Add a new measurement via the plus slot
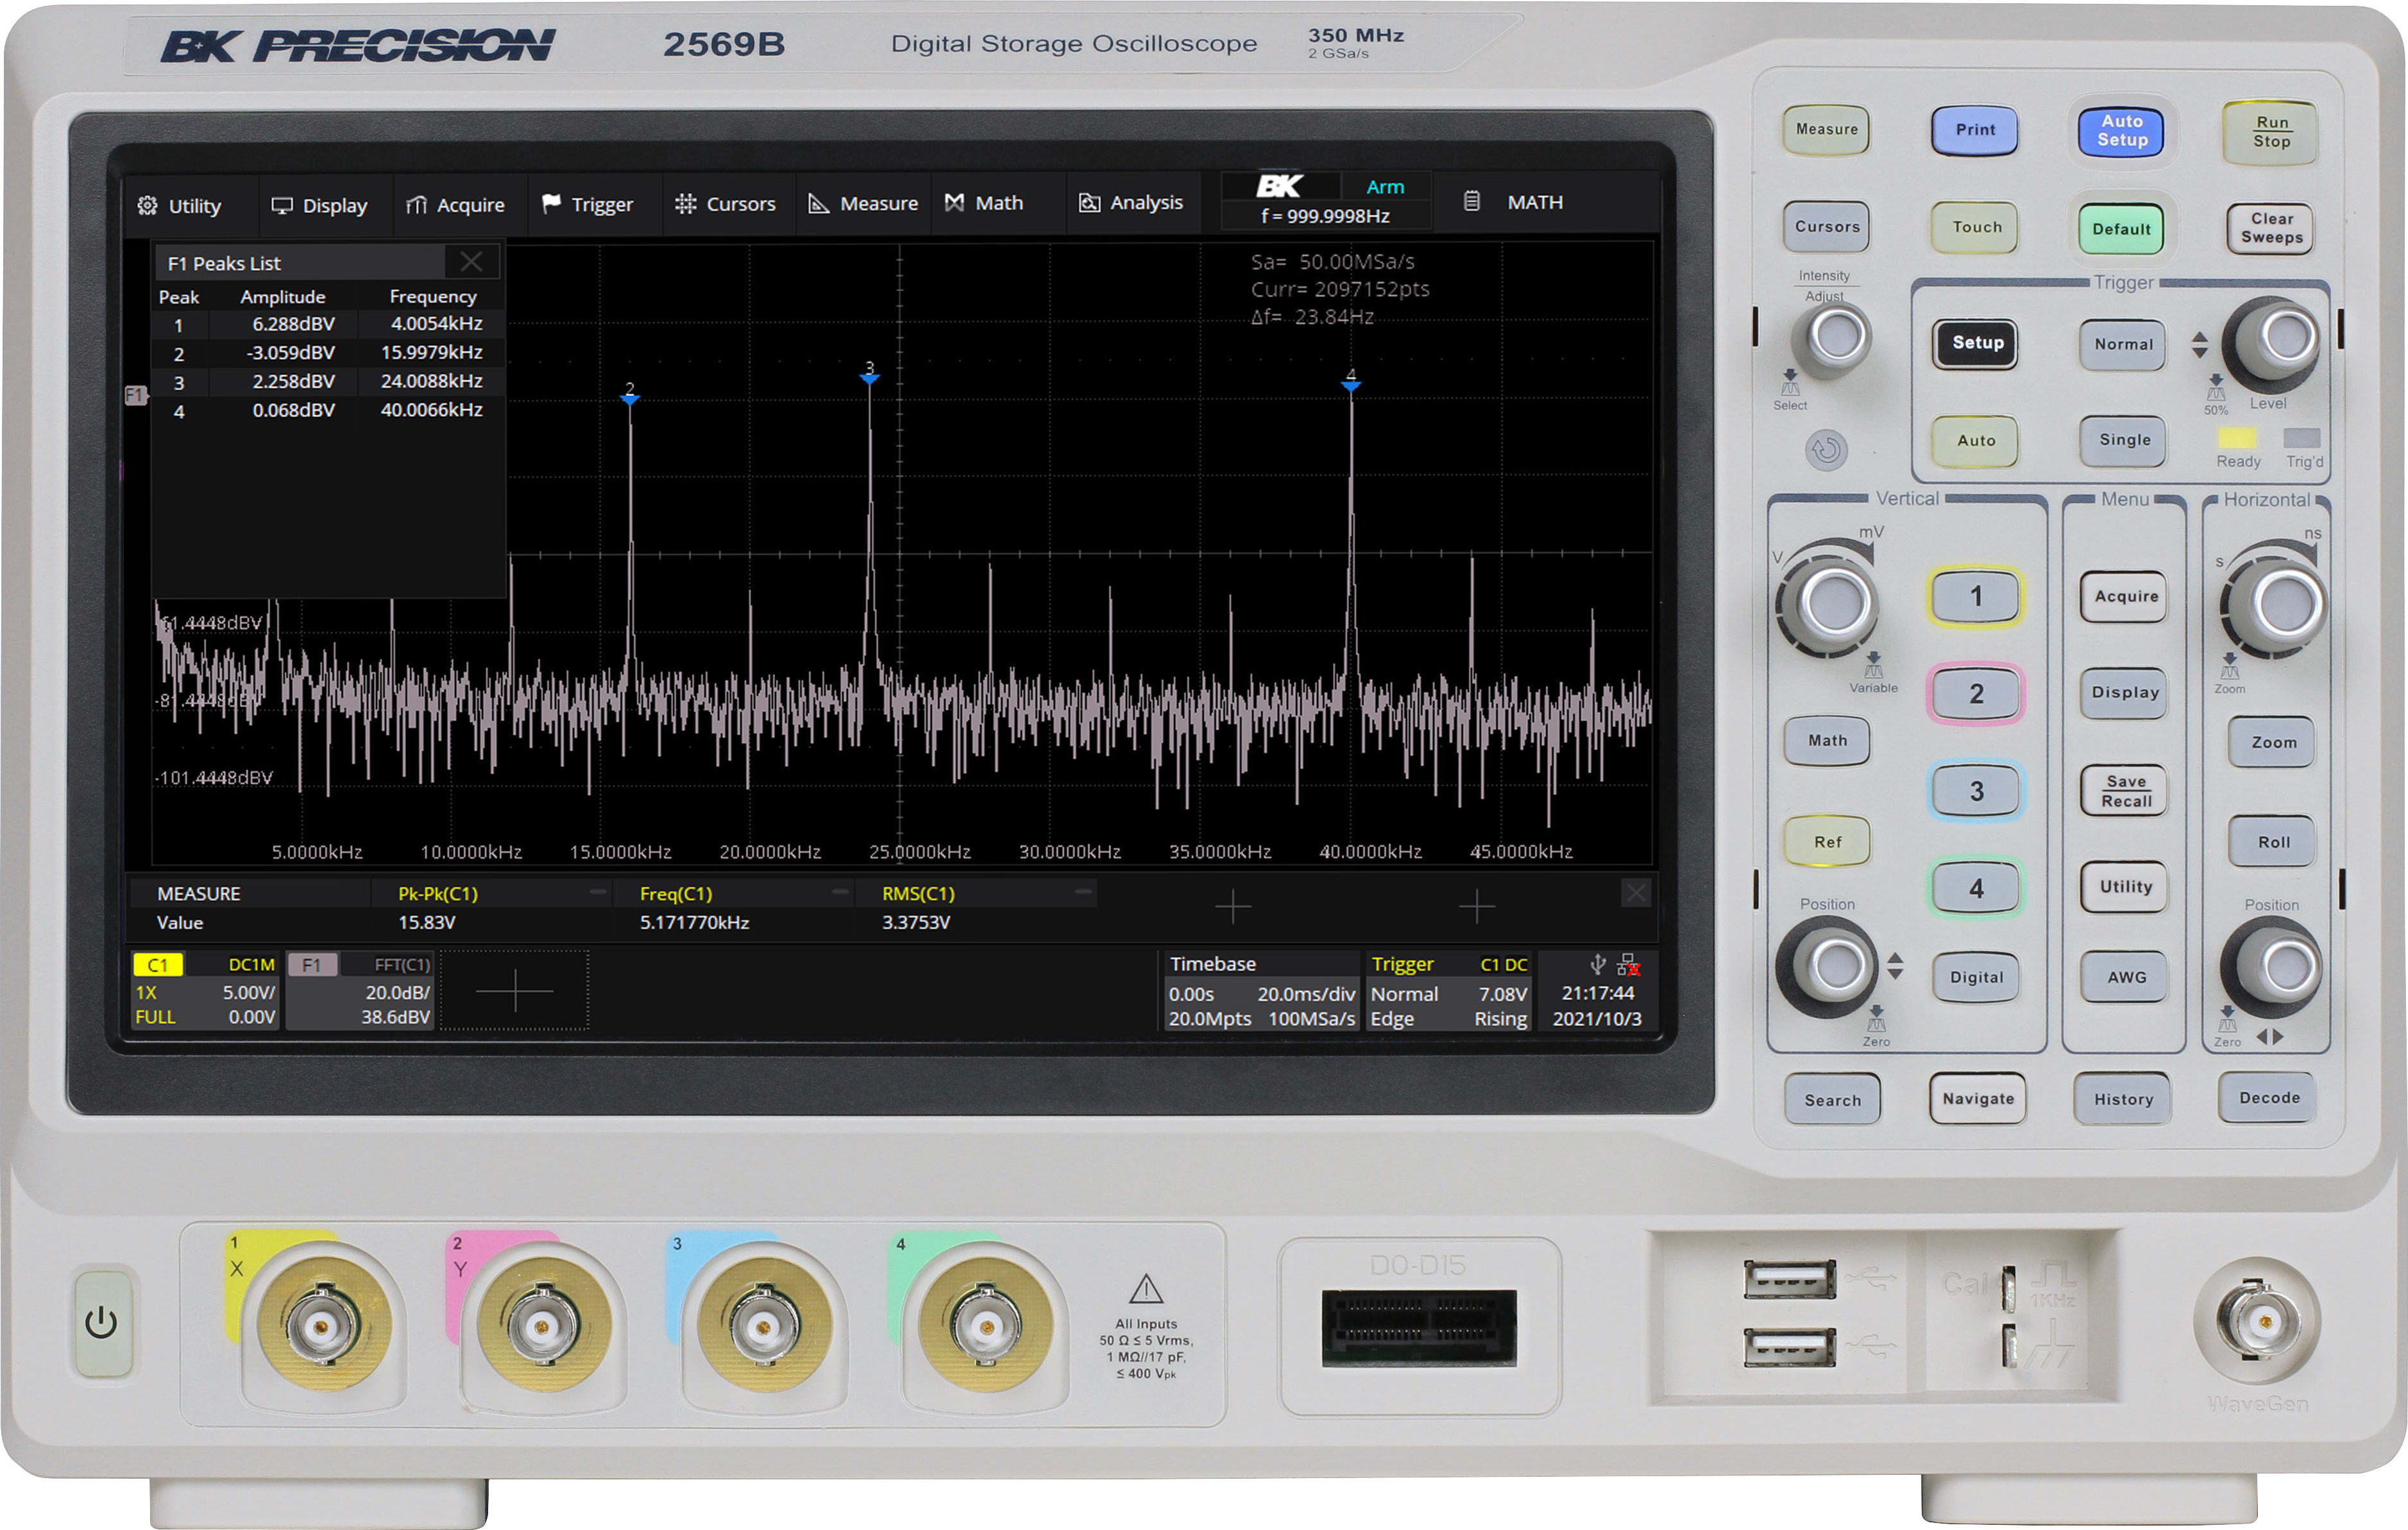The height and width of the screenshot is (1530, 2408). [1233, 908]
